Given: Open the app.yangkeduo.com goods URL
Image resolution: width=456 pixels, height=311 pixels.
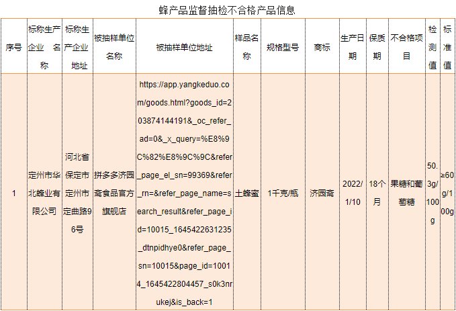Looking at the screenshot, I should [x=184, y=193].
